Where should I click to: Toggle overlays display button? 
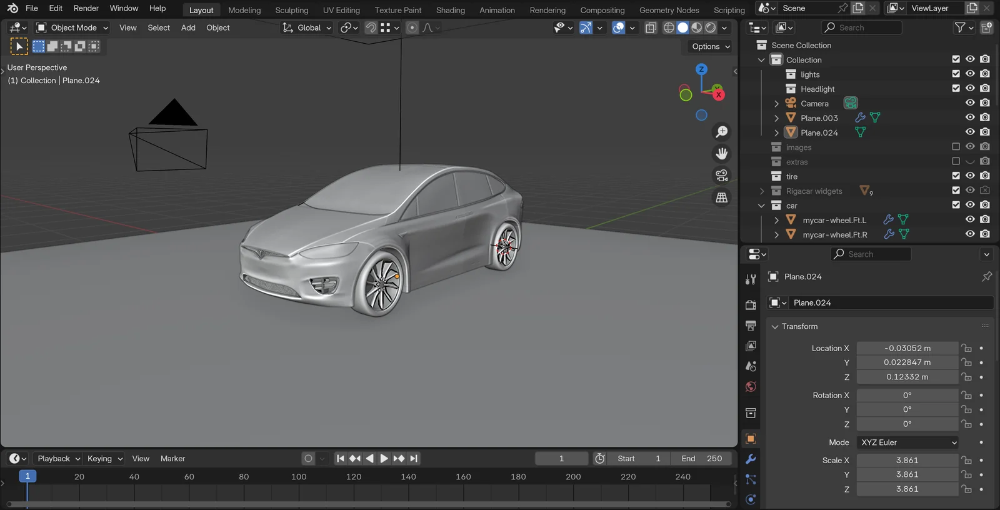click(618, 27)
